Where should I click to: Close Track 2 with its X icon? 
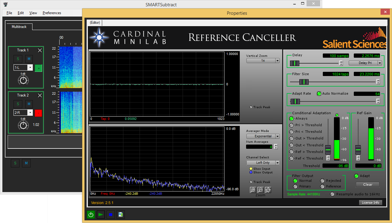tap(40, 95)
